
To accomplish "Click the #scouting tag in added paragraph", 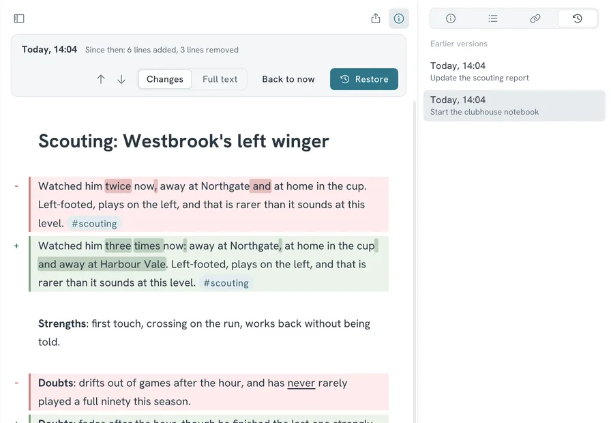I will pos(226,283).
